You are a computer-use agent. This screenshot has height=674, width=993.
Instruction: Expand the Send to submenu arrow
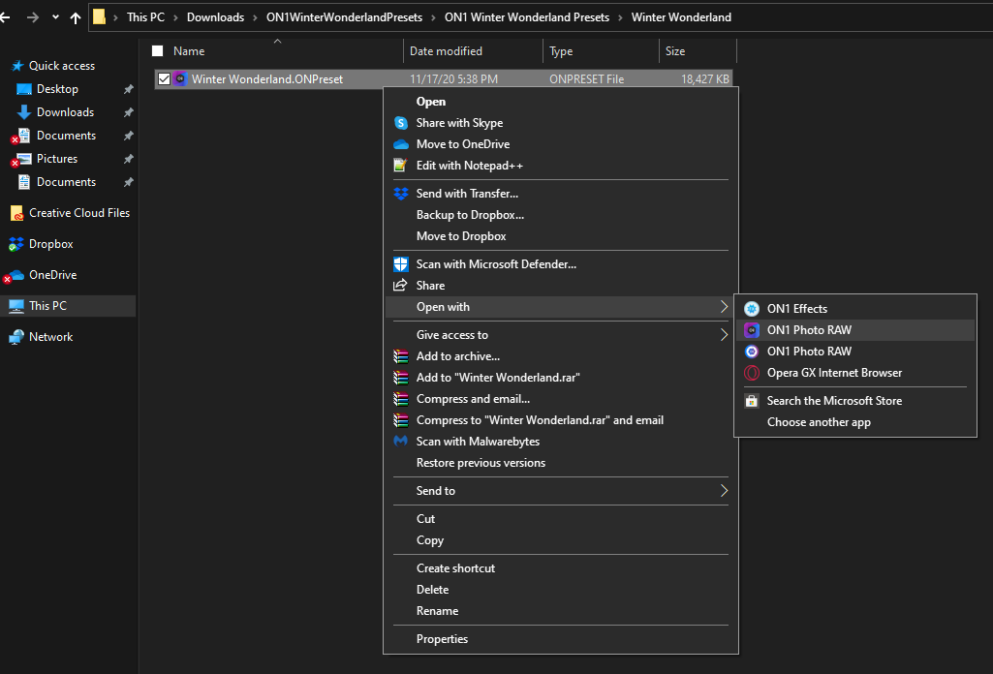(x=724, y=491)
